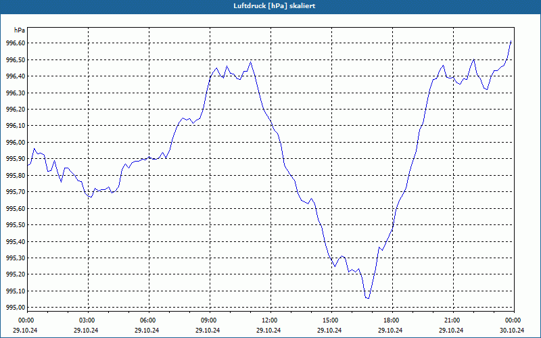The image size is (541, 338).
Task: Click the pressure curve peak near 11:00
Action: point(250,62)
